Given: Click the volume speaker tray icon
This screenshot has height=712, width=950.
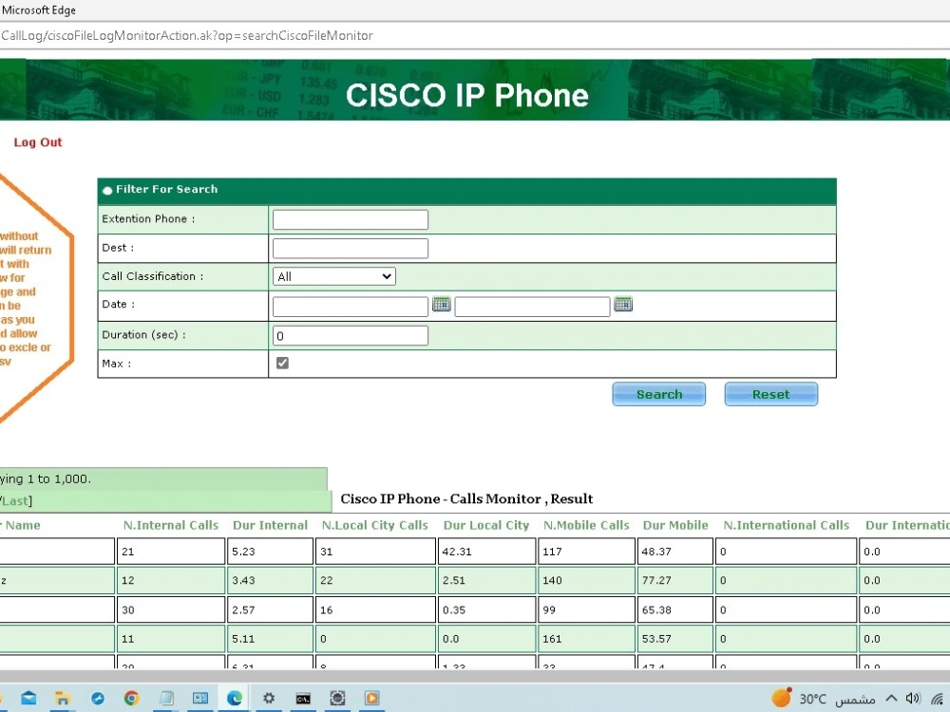Looking at the screenshot, I should (x=913, y=698).
